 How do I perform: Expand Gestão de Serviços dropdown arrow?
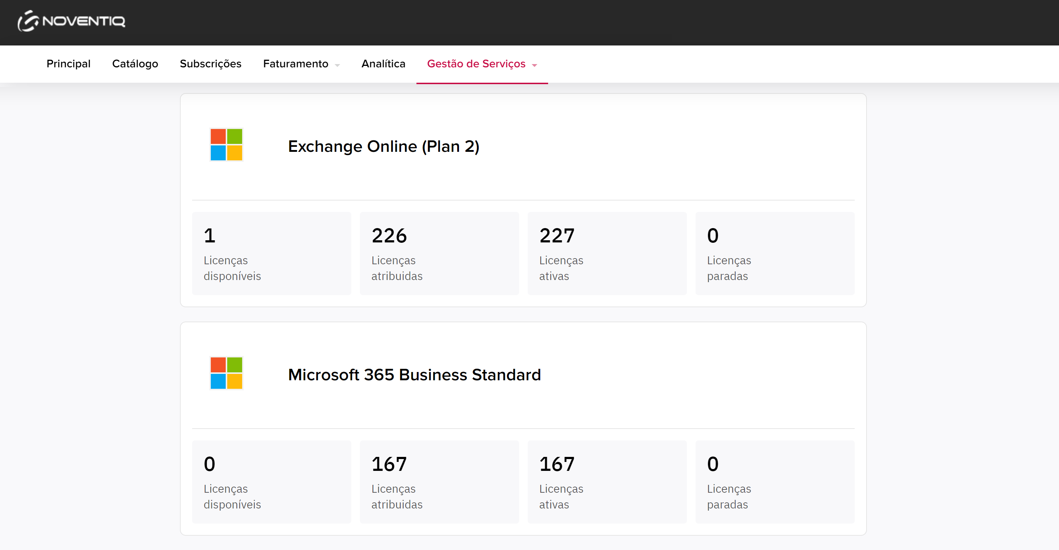tap(535, 65)
